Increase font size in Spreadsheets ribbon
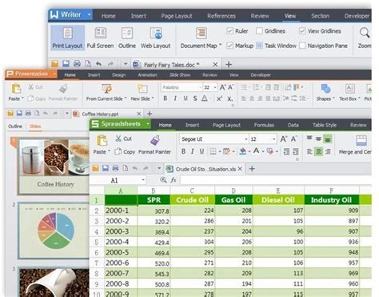The width and height of the screenshot is (379, 297). tap(284, 139)
